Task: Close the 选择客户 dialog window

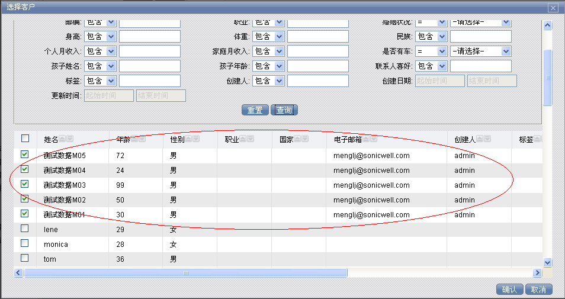Action: coord(553,8)
